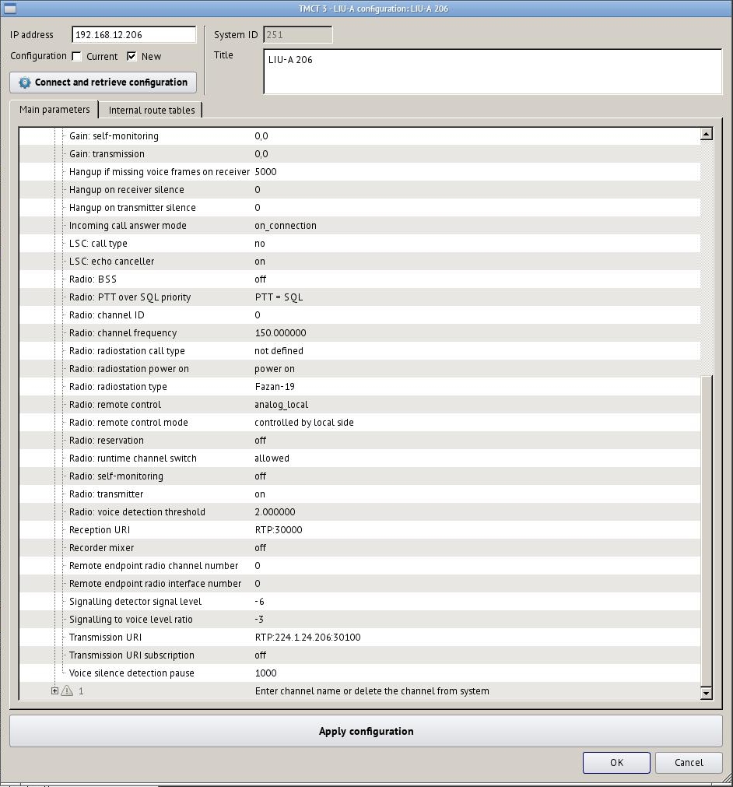Click the '2.000000' voice detection threshold
The image size is (733, 787).
pos(275,512)
